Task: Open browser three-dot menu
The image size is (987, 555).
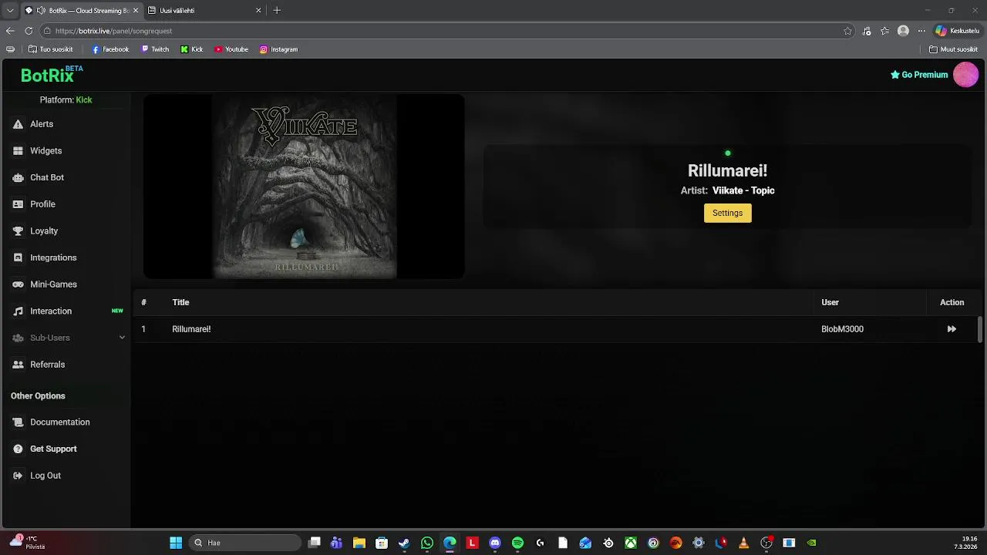Action: [x=921, y=31]
